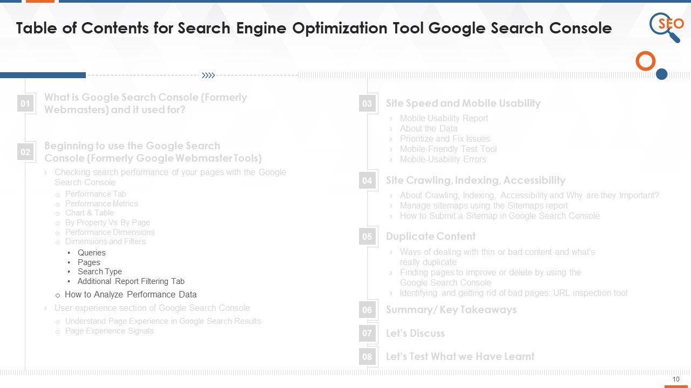This screenshot has width=691, height=388.
Task: Select the Pages bullet item
Action: tap(89, 262)
